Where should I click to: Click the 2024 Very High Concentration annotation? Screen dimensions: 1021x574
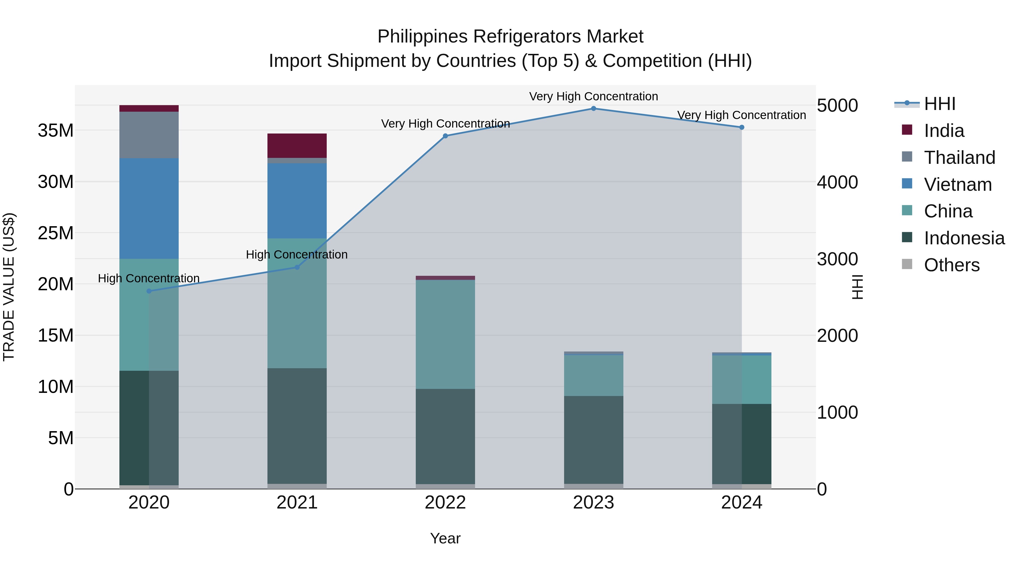point(742,115)
